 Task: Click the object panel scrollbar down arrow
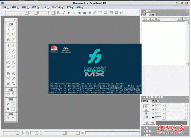(187, 63)
